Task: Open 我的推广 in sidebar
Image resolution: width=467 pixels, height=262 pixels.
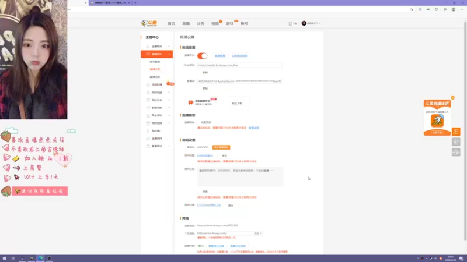Action: pyautogui.click(x=156, y=130)
